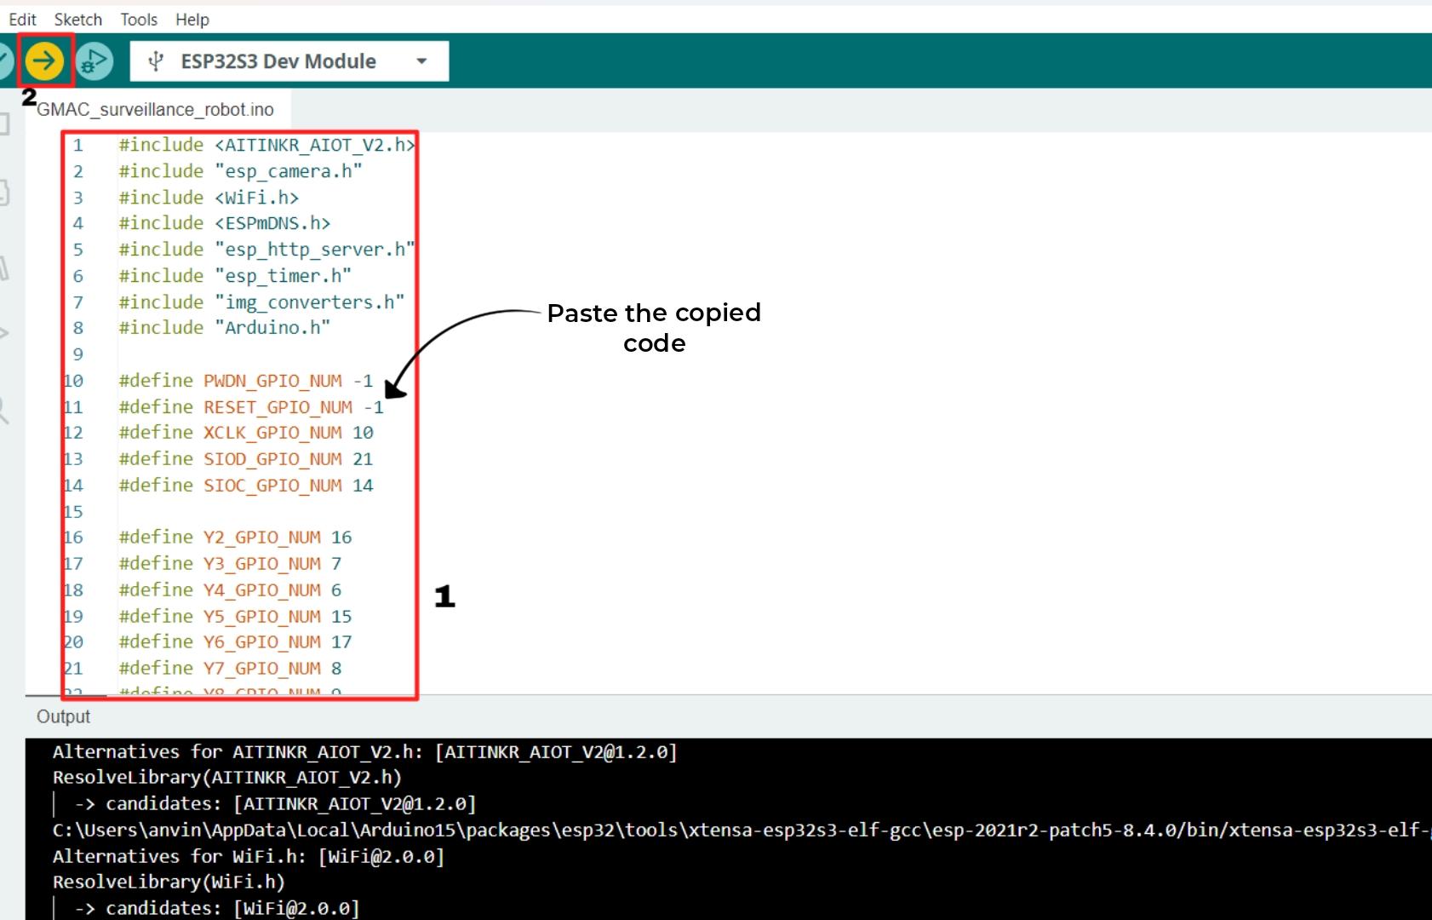
Task: Open the Edit menu
Action: 22,20
